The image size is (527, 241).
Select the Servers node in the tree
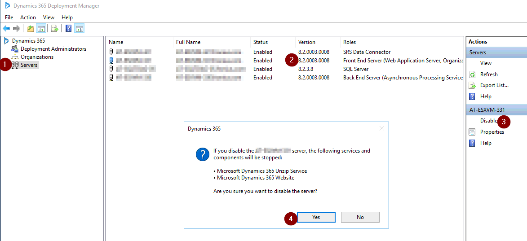(x=29, y=65)
